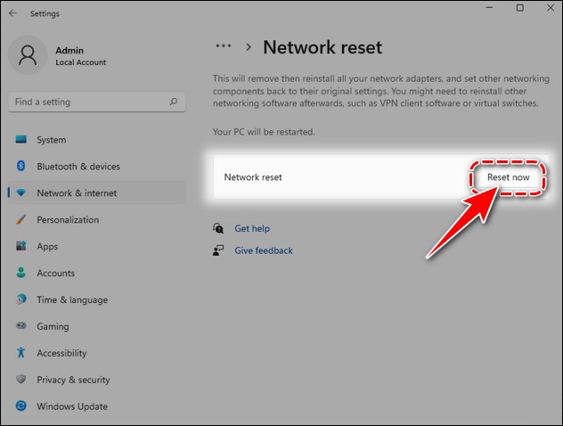Click the search magnifier in Find a setting
The height and width of the screenshot is (426, 563).
click(x=175, y=102)
